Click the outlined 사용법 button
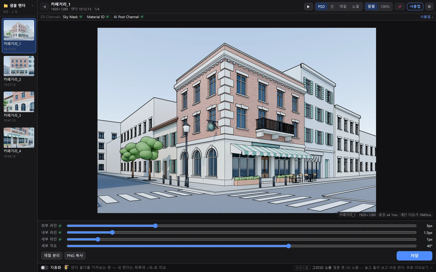 pyautogui.click(x=415, y=7)
